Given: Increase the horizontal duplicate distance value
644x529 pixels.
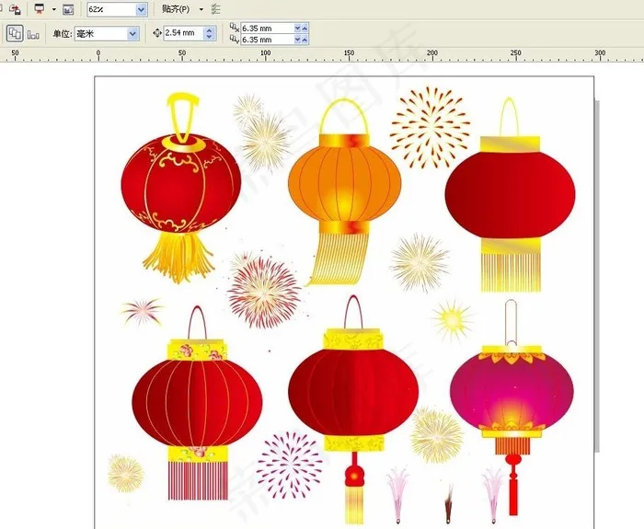Looking at the screenshot, I should 297,27.
